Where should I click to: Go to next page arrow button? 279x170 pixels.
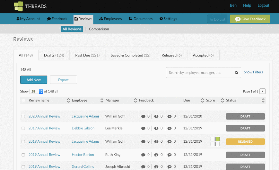pyautogui.click(x=263, y=91)
